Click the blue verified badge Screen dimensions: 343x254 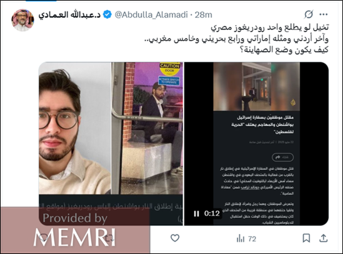(107, 14)
